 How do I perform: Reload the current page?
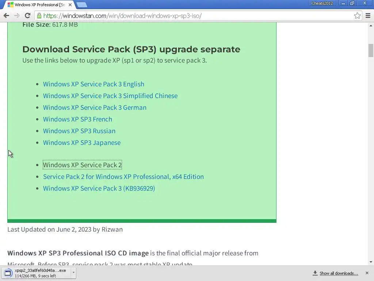point(27,16)
